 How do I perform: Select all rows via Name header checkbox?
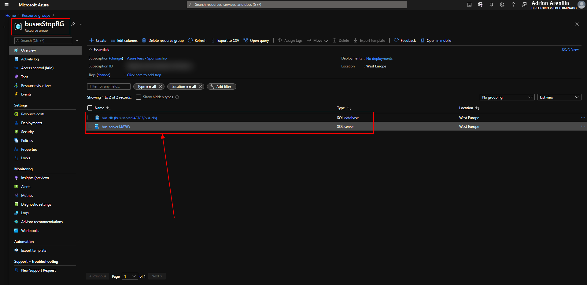[x=90, y=108]
